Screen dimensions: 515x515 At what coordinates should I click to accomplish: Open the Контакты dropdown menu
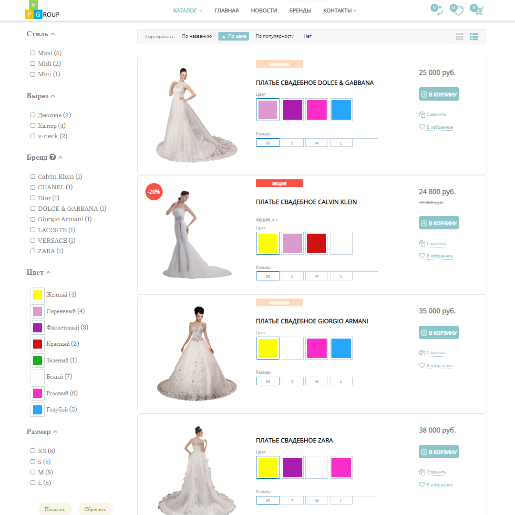point(340,10)
